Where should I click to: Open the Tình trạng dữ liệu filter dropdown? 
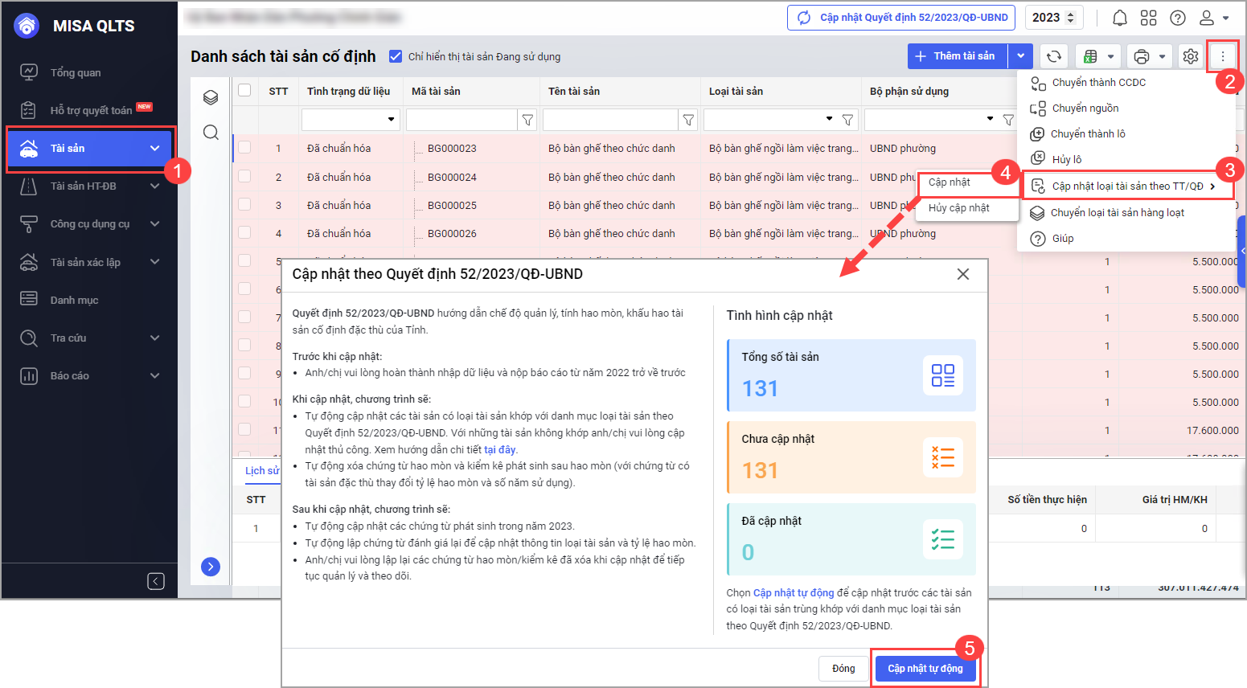click(x=391, y=120)
